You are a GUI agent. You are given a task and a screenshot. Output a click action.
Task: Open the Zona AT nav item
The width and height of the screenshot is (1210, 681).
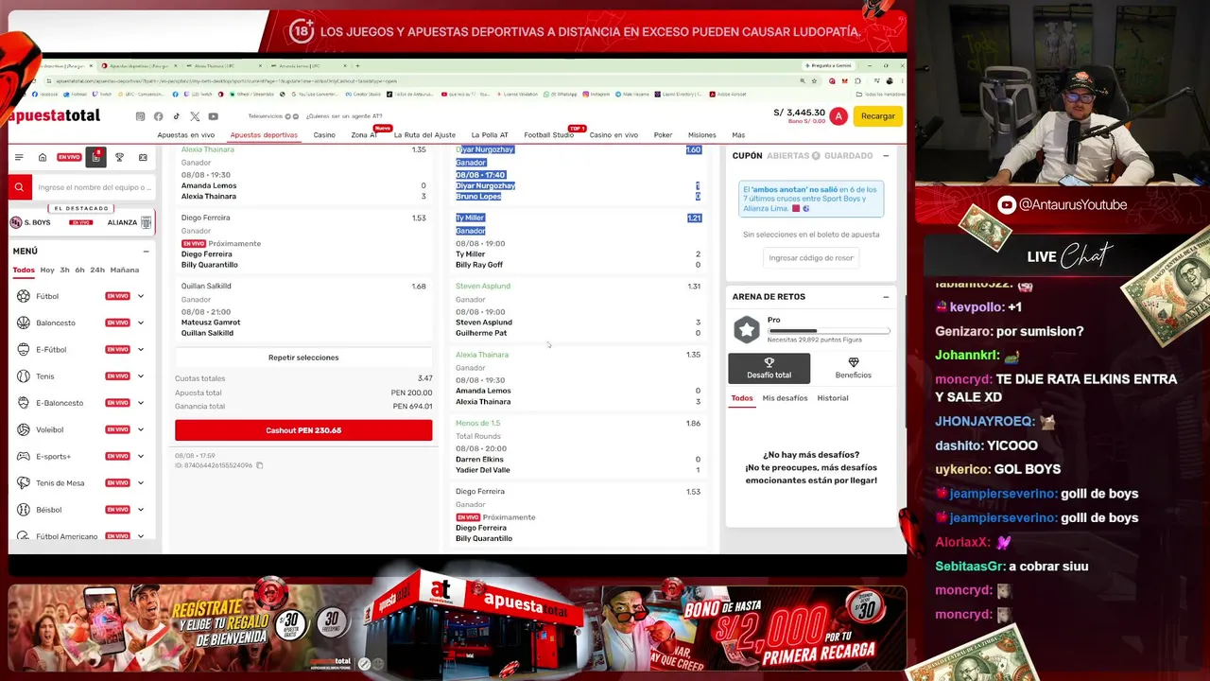(x=364, y=135)
